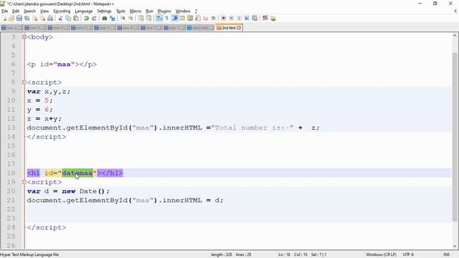Cut selection with the scissors icon
Screen dimensions: 459x258
(60, 19)
